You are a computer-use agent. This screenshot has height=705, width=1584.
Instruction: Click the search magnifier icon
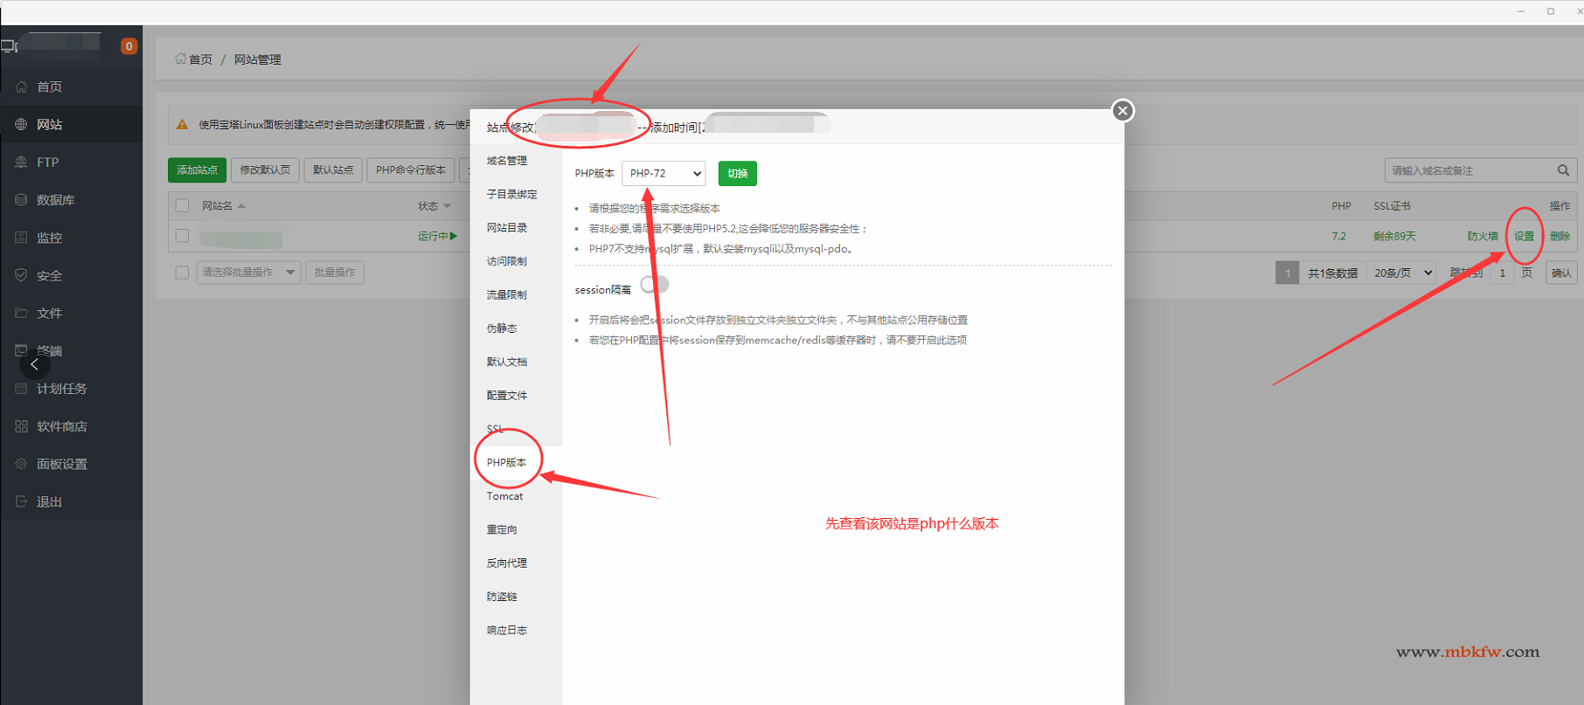coord(1563,170)
